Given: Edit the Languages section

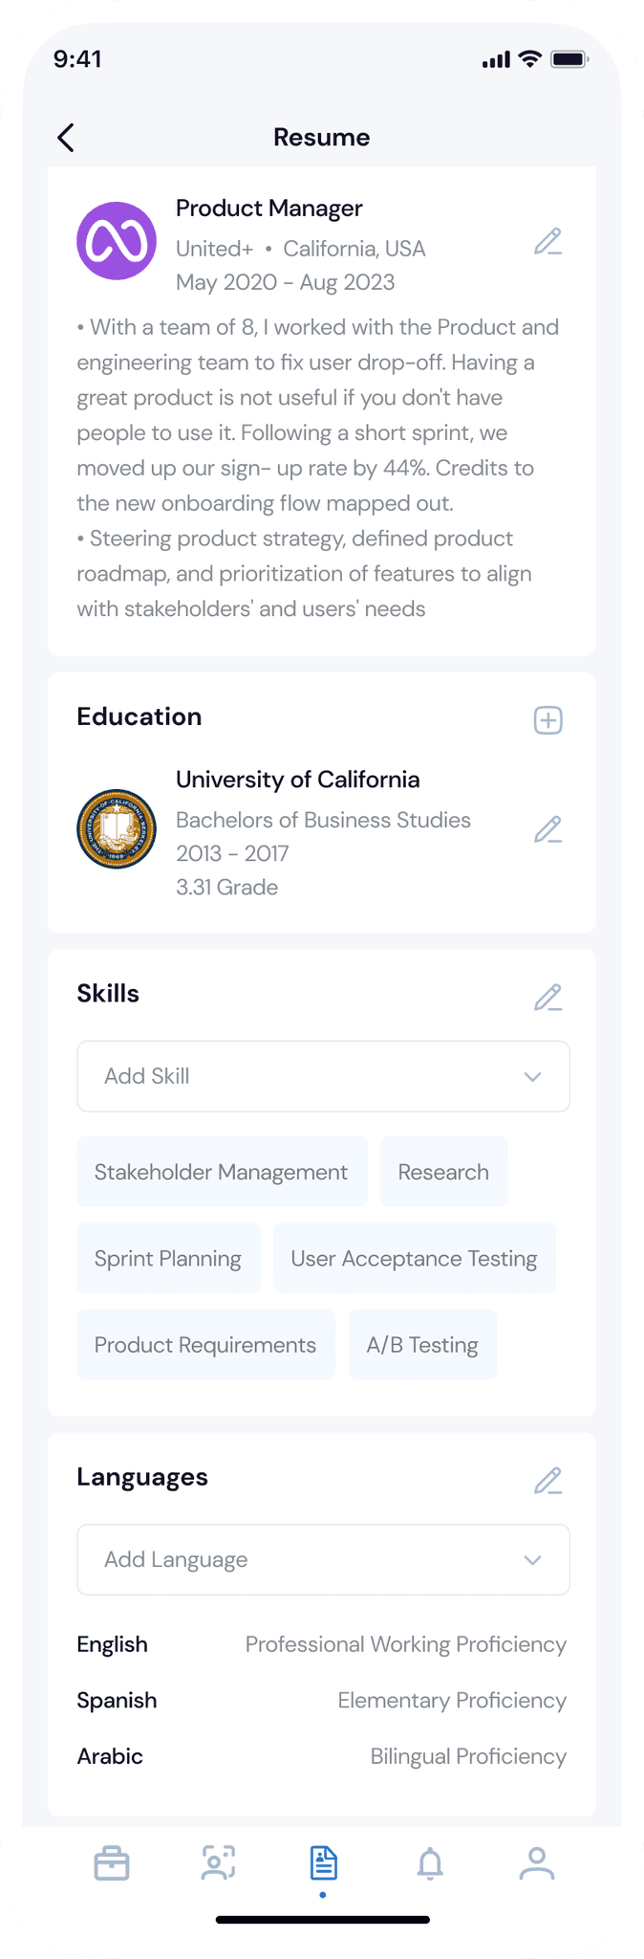Looking at the screenshot, I should click(547, 1481).
